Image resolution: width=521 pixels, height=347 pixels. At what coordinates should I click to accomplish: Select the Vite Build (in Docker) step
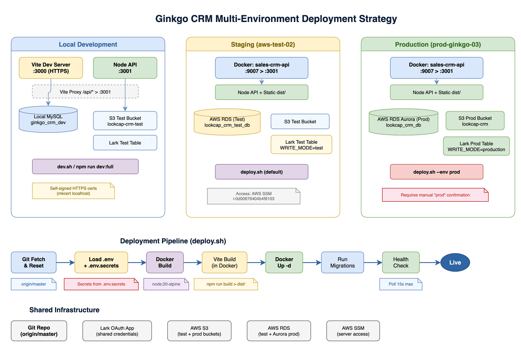click(225, 262)
